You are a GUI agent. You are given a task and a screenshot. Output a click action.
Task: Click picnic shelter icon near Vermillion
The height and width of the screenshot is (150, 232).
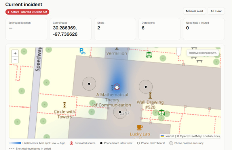pos(149,55)
